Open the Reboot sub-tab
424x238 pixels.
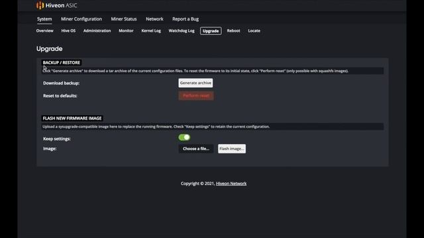(x=234, y=31)
